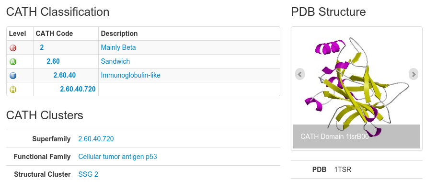Click the yellow H homologous superfamily icon

[x=13, y=90]
